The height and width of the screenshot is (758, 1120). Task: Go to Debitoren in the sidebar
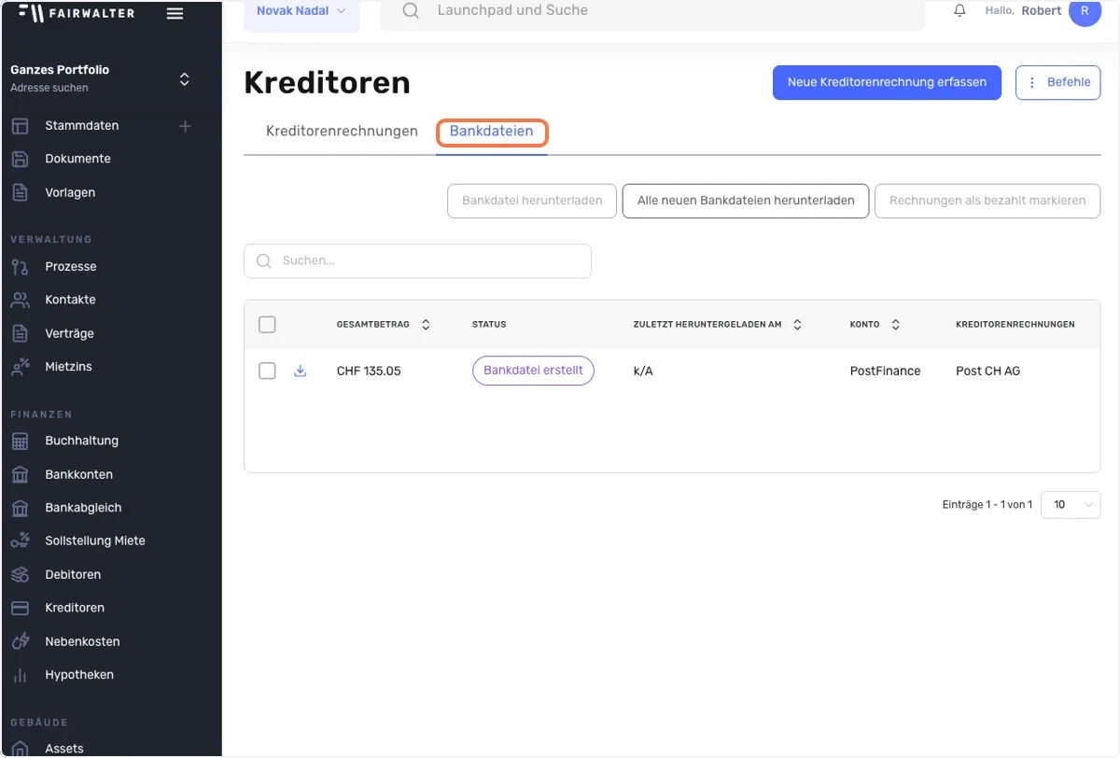[73, 574]
